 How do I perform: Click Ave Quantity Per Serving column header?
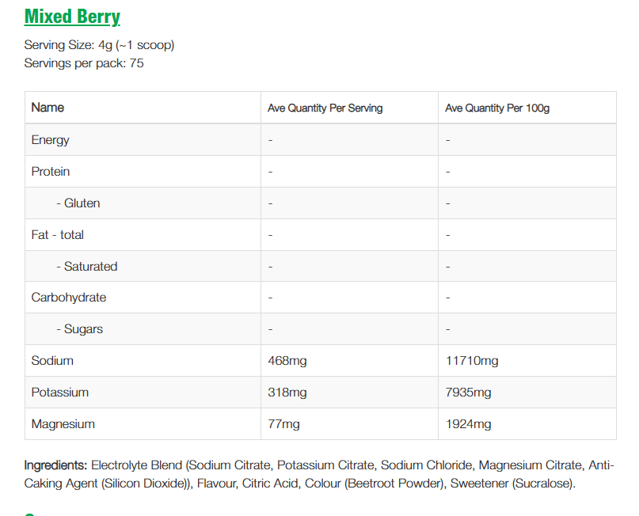325,108
